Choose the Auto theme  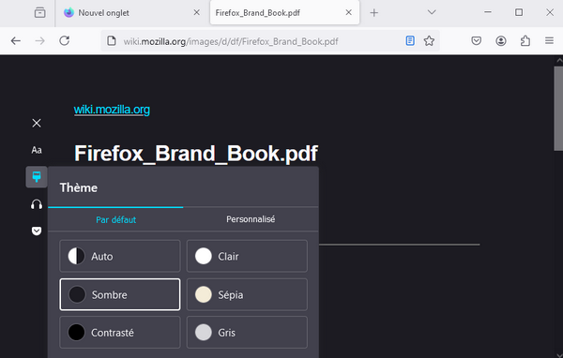click(120, 256)
